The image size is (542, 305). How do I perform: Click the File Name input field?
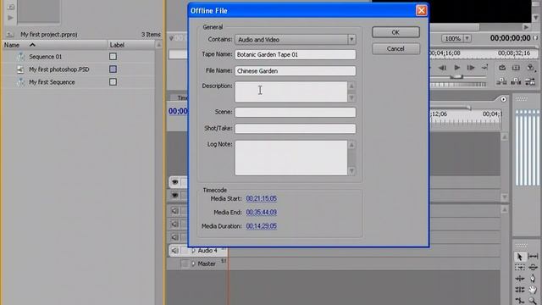(x=296, y=71)
